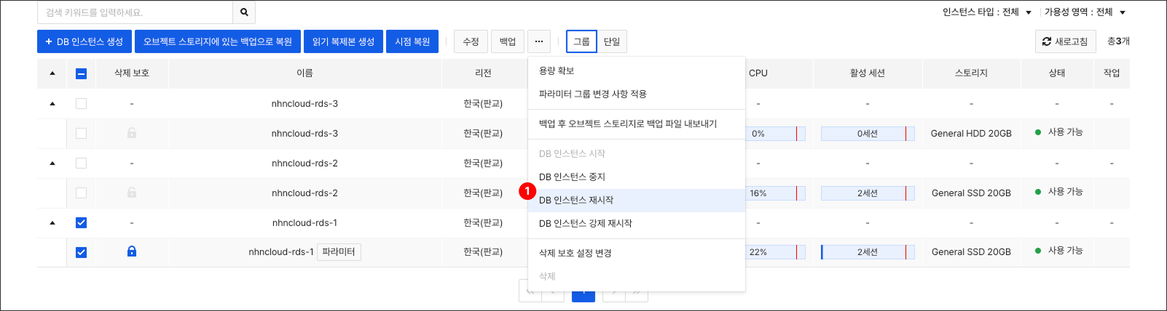1167x311 pixels.
Task: Check the nhncloud-rds-3 instance checkbox
Action: pyautogui.click(x=81, y=134)
